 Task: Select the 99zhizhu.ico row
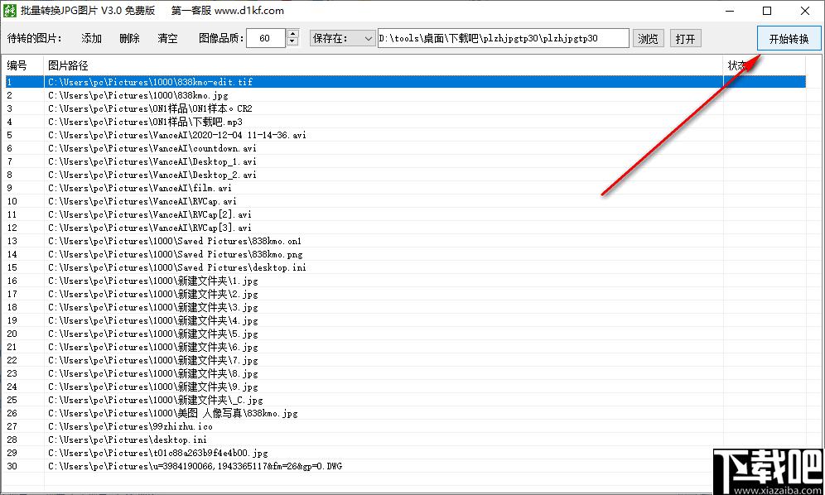(x=130, y=426)
